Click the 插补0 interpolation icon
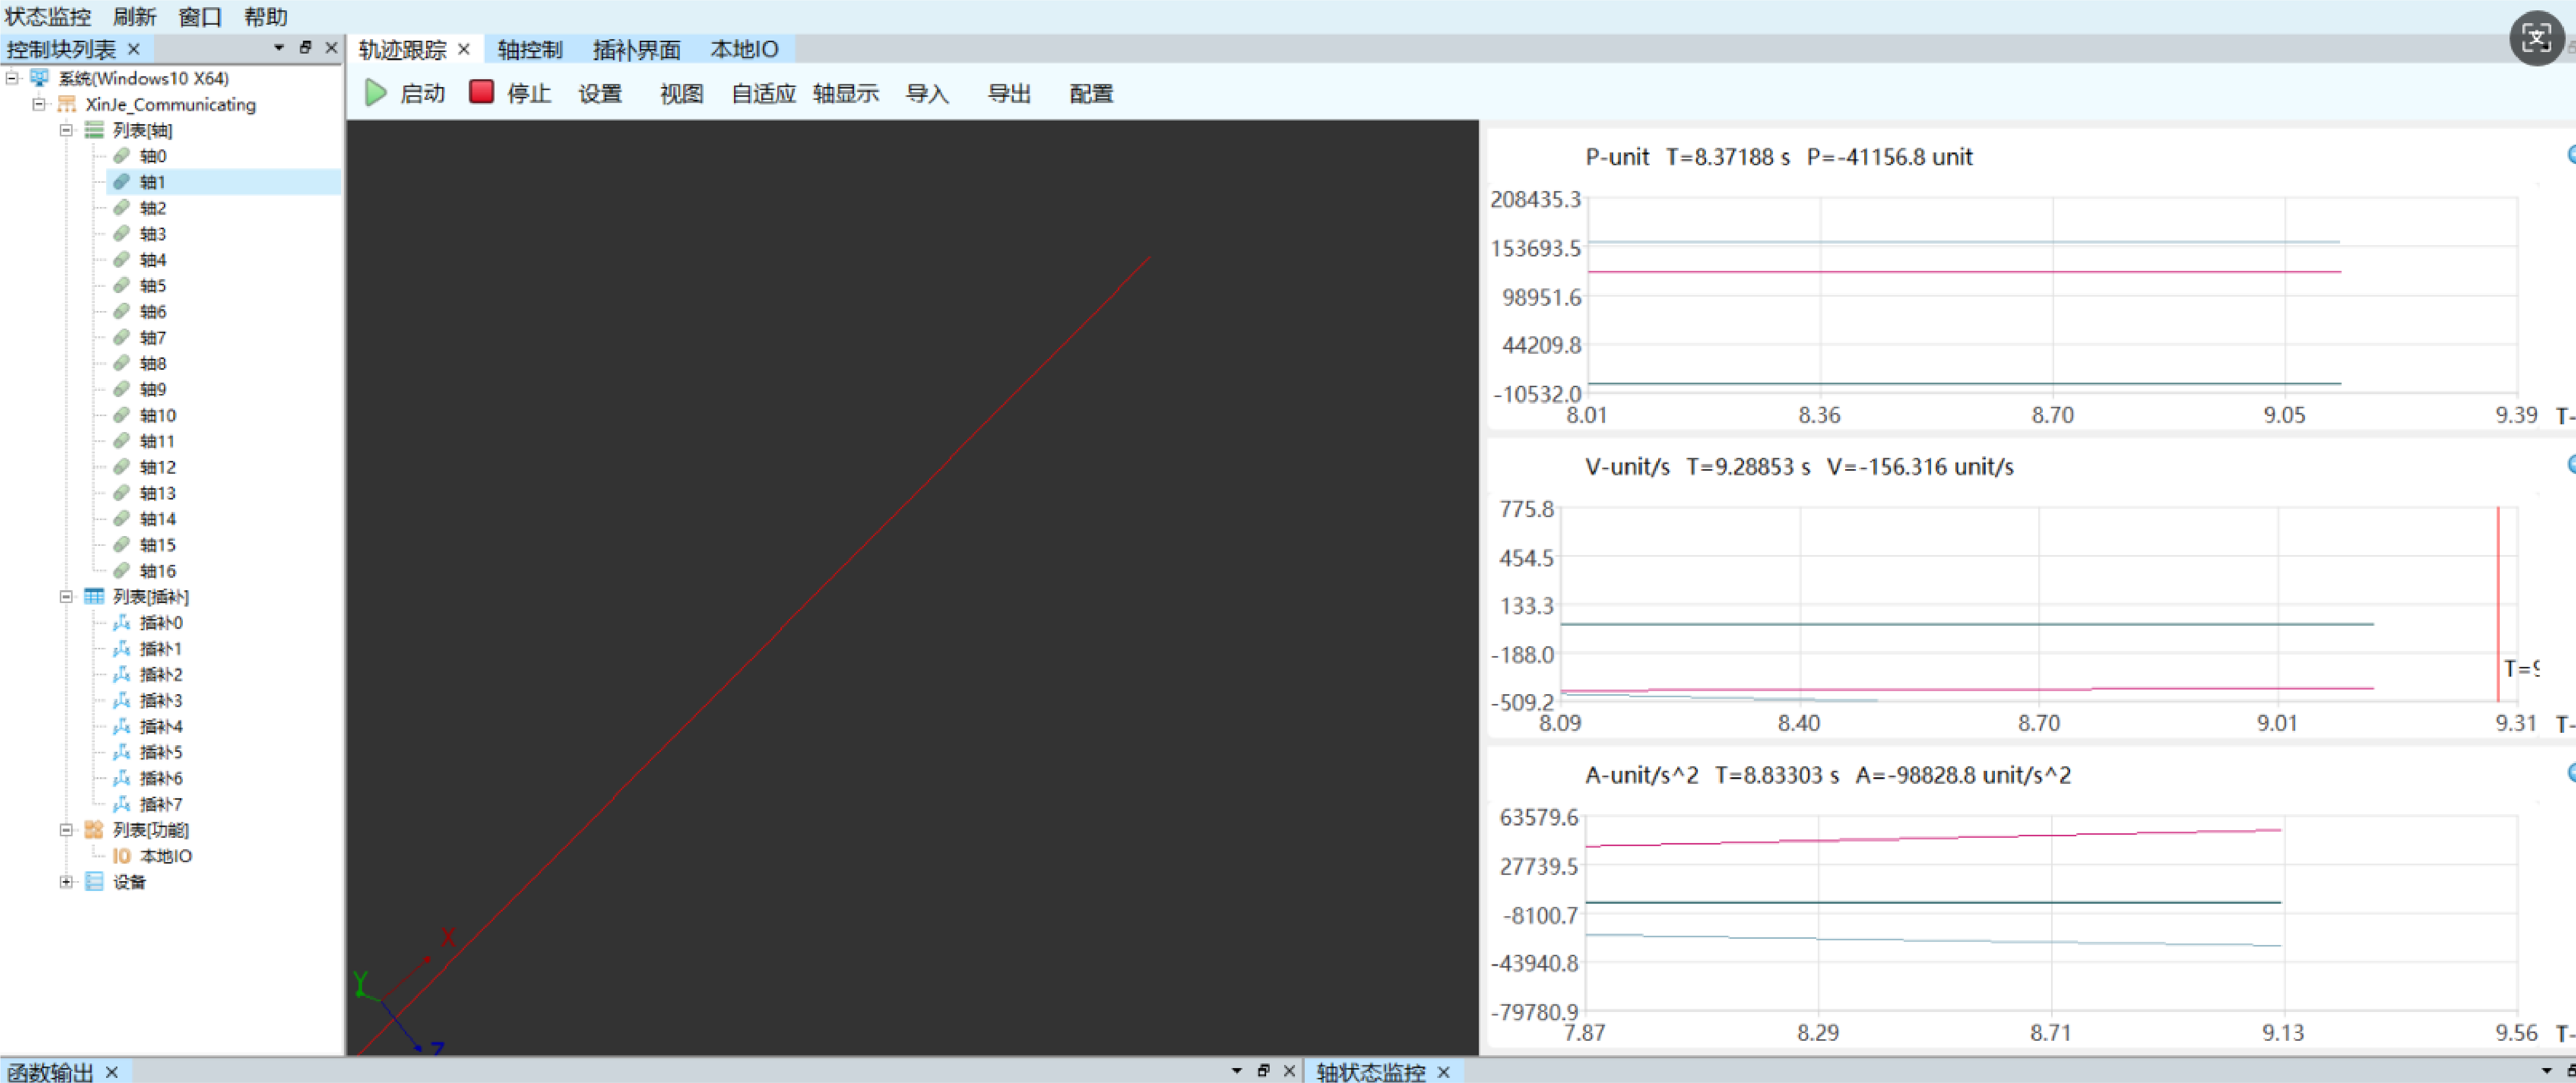Screen dimensions: 2576x1083 tap(121, 623)
